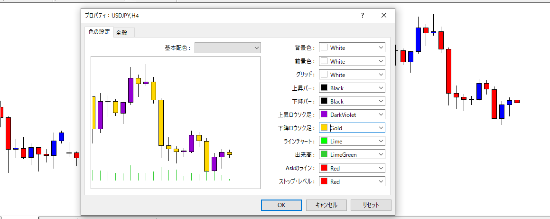Select the 色の設定 tab

point(99,32)
